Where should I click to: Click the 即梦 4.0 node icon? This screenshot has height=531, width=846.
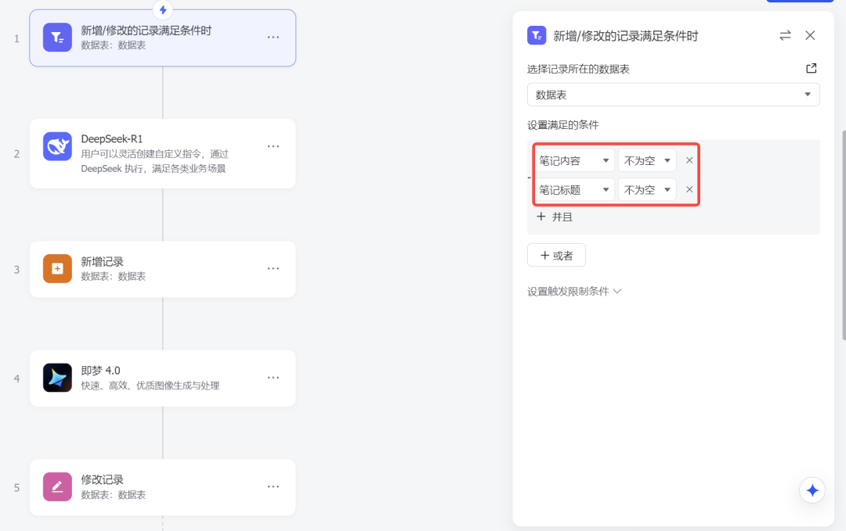(x=57, y=378)
